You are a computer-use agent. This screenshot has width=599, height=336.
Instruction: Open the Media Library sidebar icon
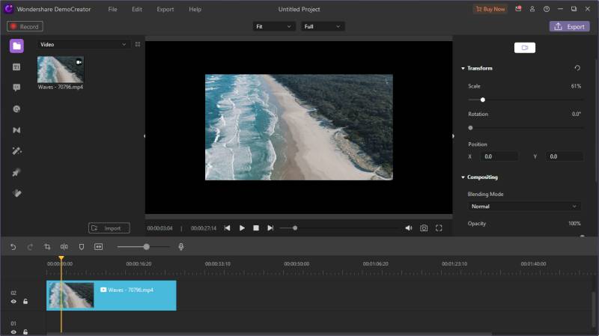pyautogui.click(x=16, y=46)
